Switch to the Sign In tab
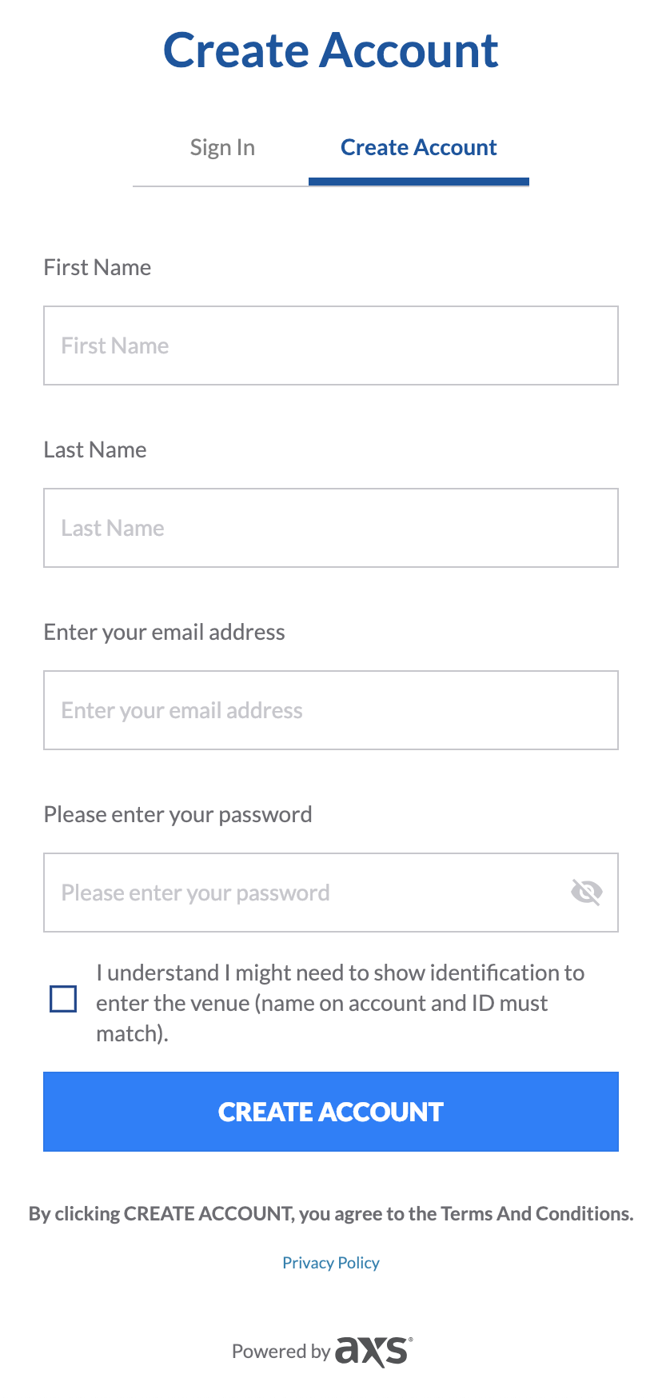This screenshot has width=670, height=1398. pyautogui.click(x=221, y=147)
